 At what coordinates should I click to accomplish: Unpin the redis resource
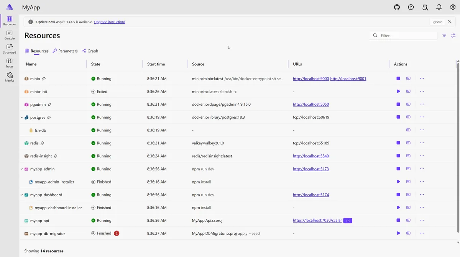pos(42,143)
